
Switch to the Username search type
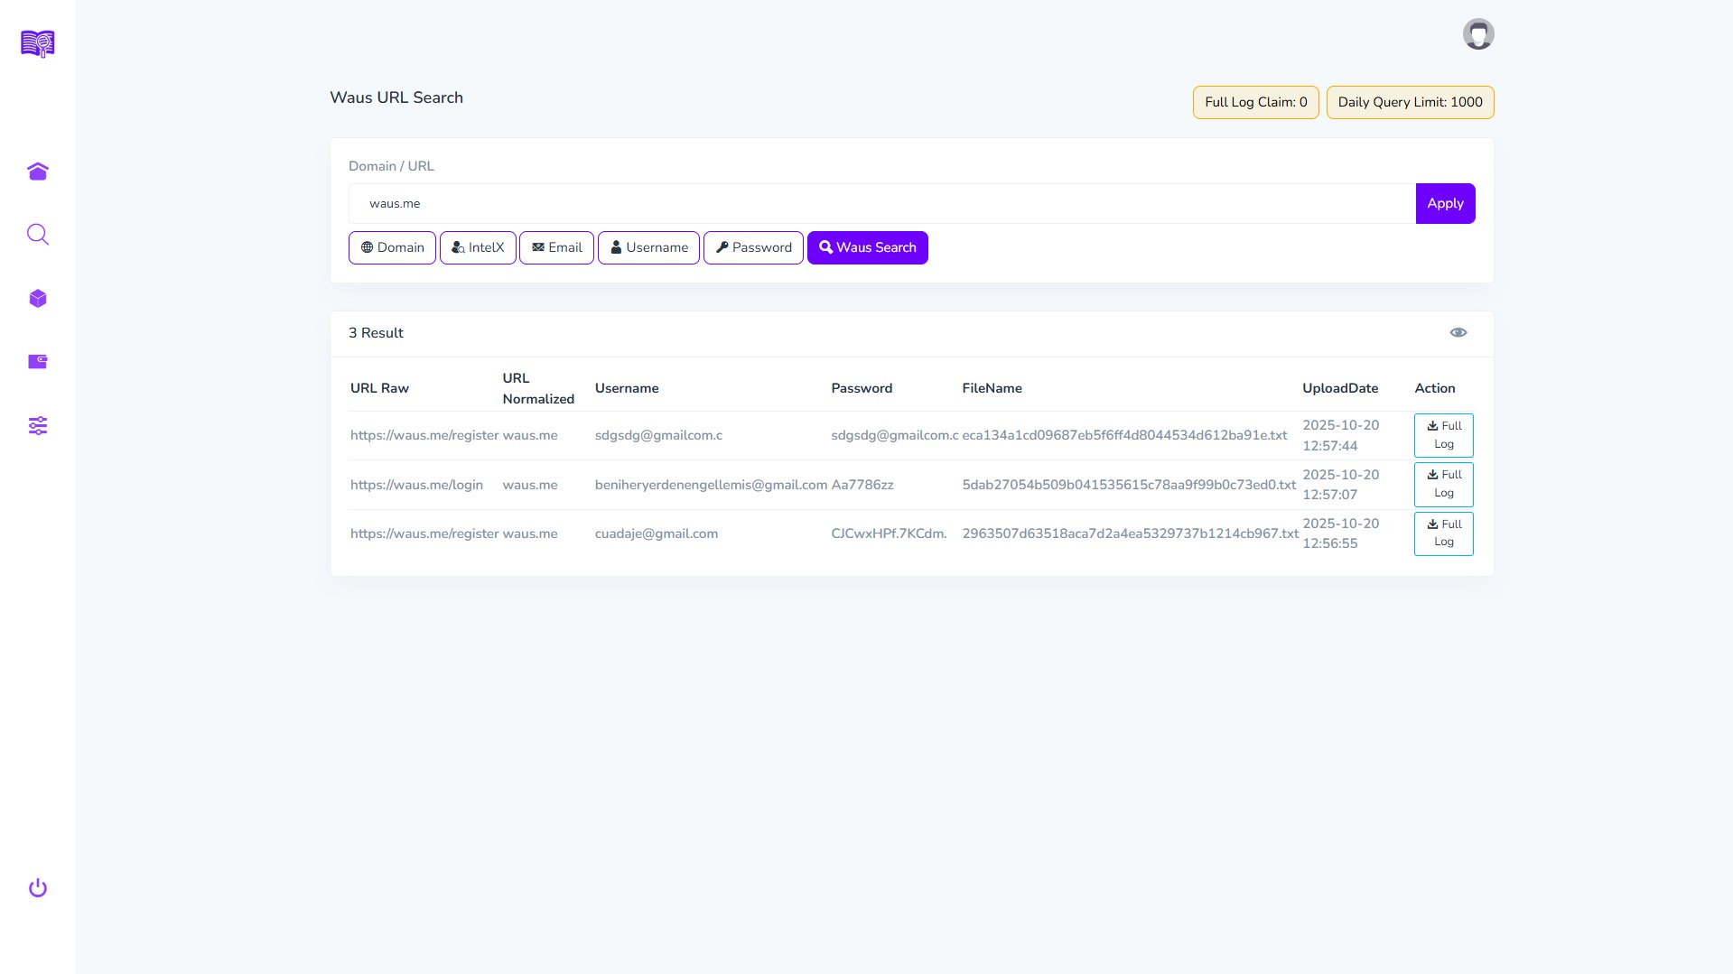[x=648, y=247]
